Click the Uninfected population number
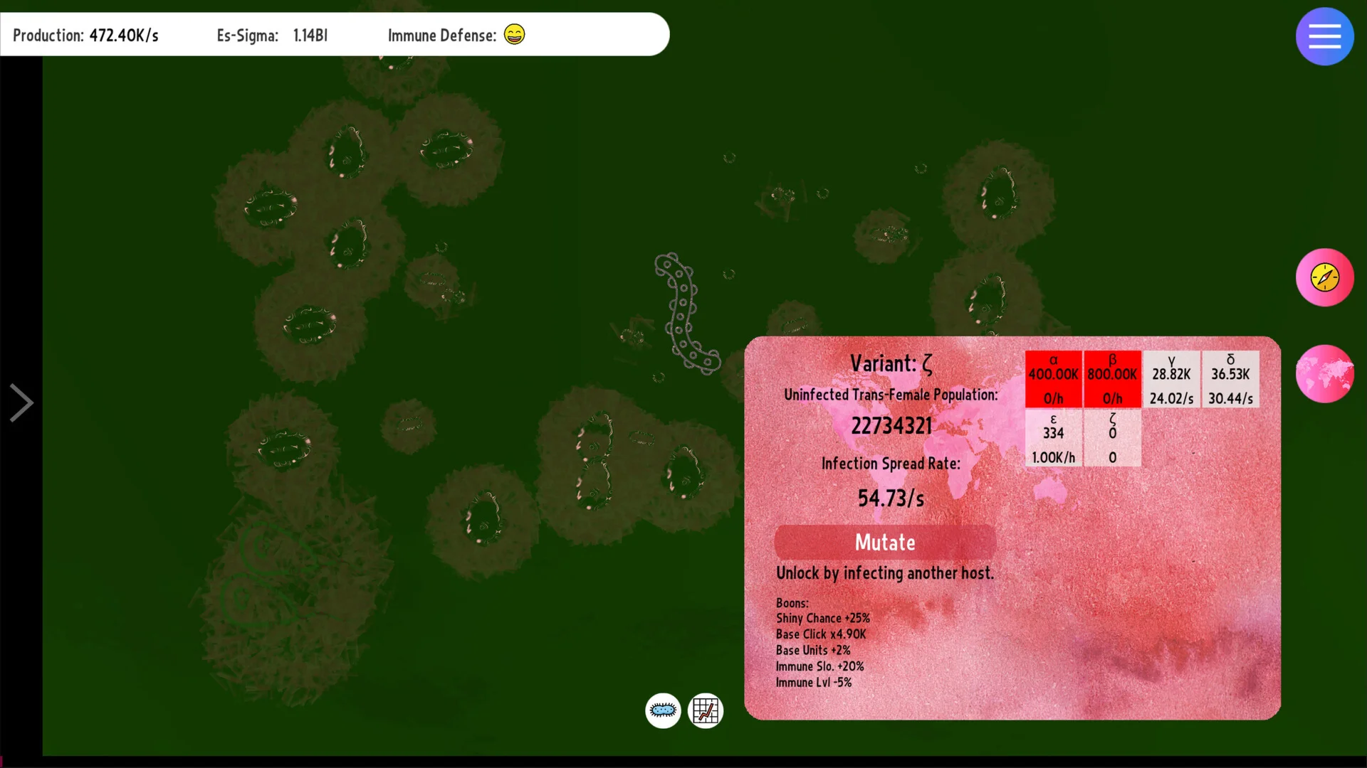The width and height of the screenshot is (1367, 768). tap(891, 426)
